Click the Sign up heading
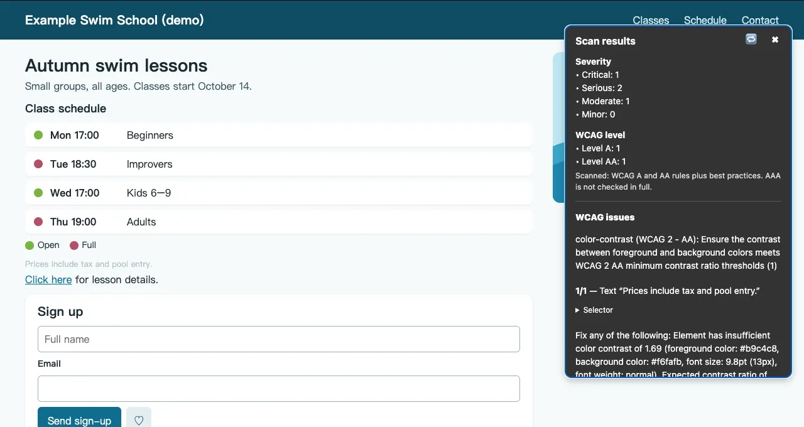This screenshot has height=427, width=804. 60,311
